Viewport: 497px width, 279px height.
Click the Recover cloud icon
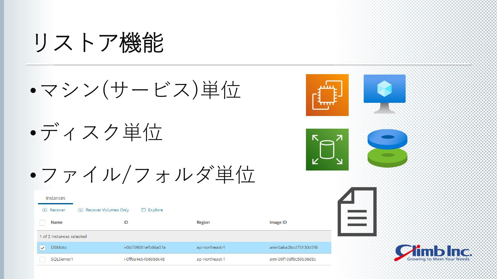pyautogui.click(x=45, y=210)
